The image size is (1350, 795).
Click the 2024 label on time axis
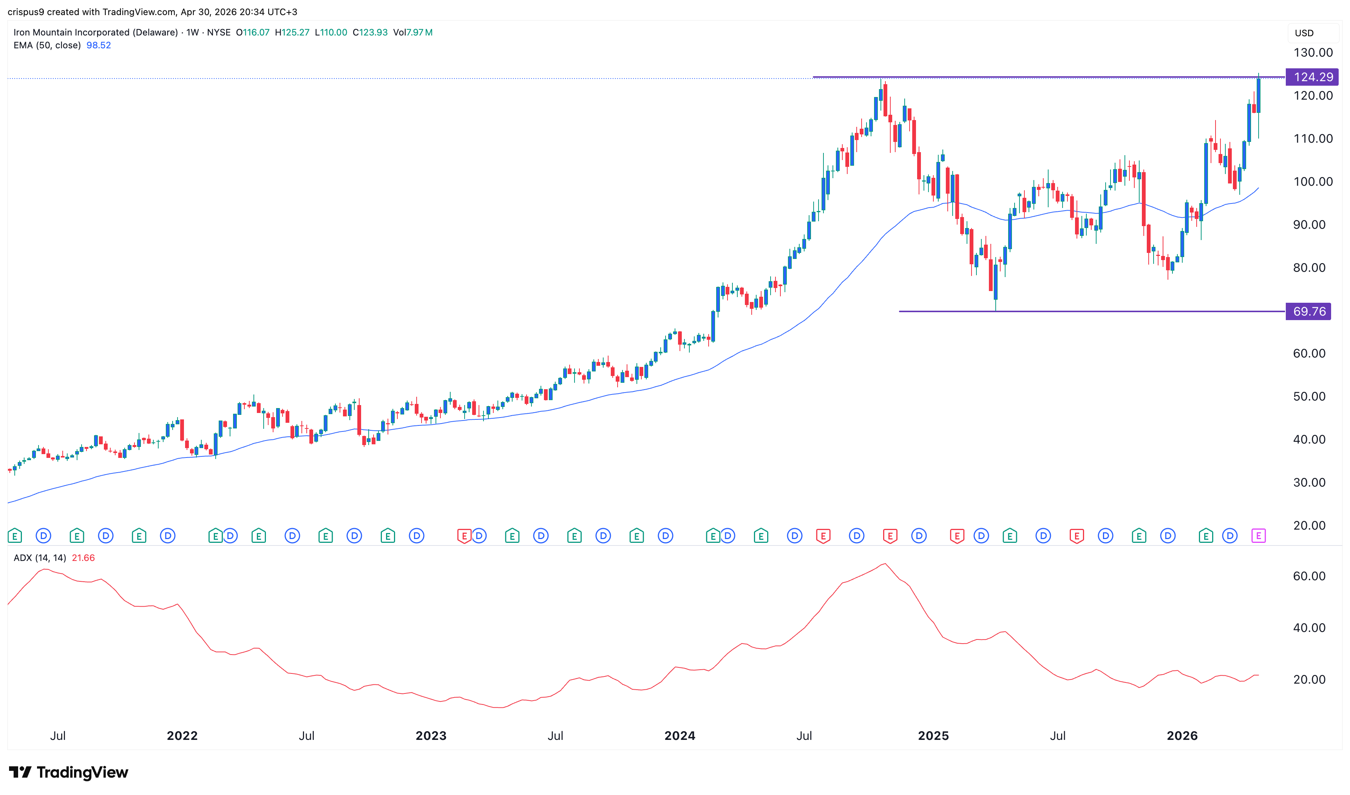(x=680, y=735)
